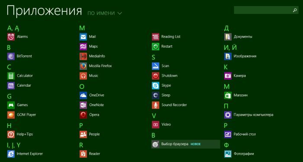The width and height of the screenshot is (303, 162).
Task: Click the 'Mozilla Firefox' label text
Action: pyautogui.click(x=100, y=66)
